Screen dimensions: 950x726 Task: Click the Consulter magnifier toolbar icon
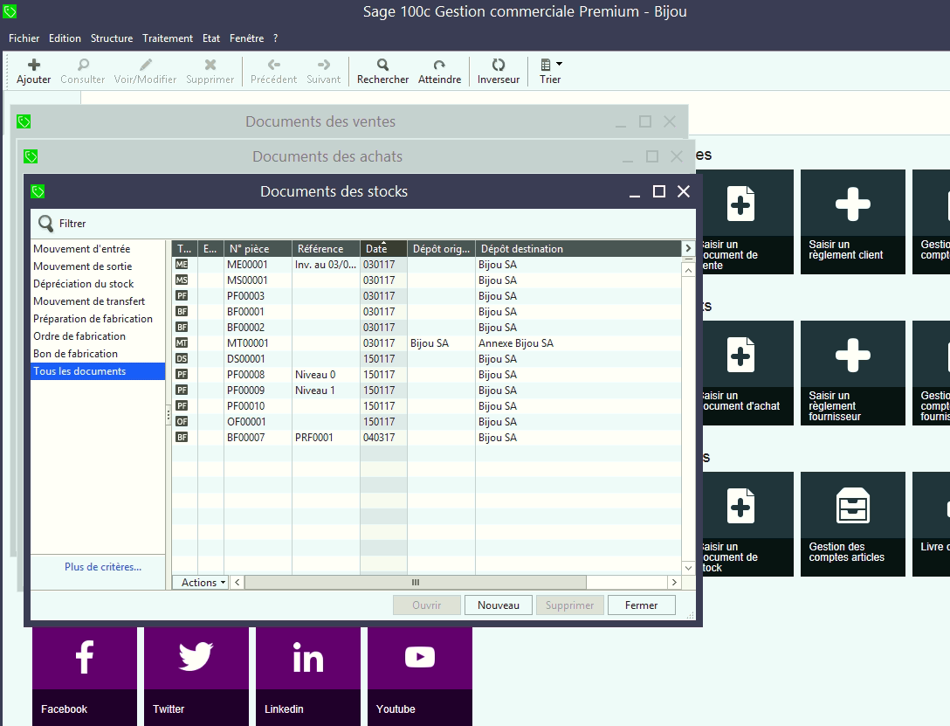pyautogui.click(x=83, y=65)
